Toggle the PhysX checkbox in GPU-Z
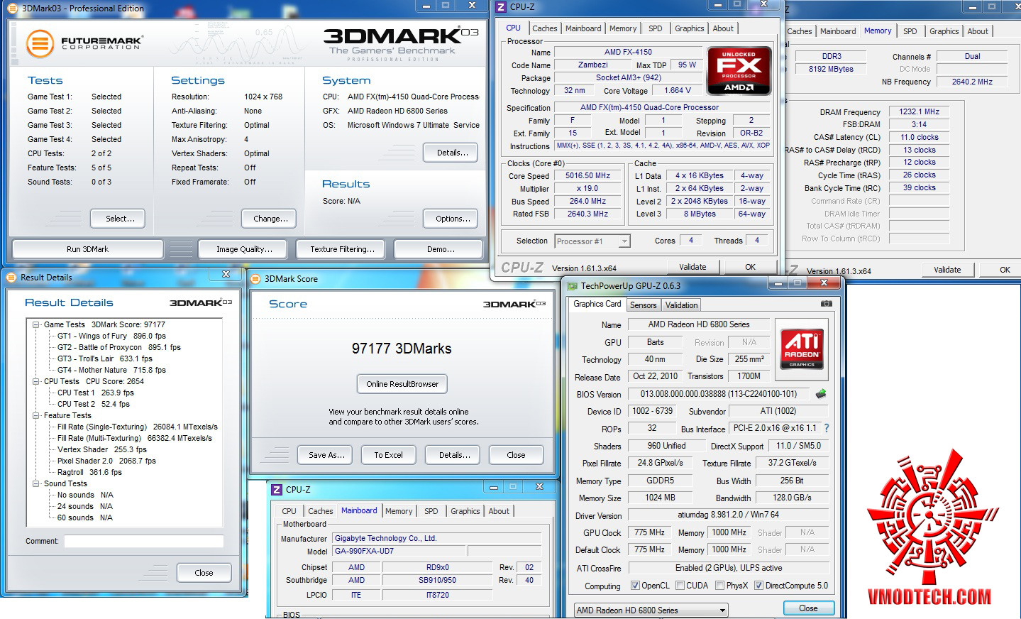 point(720,586)
